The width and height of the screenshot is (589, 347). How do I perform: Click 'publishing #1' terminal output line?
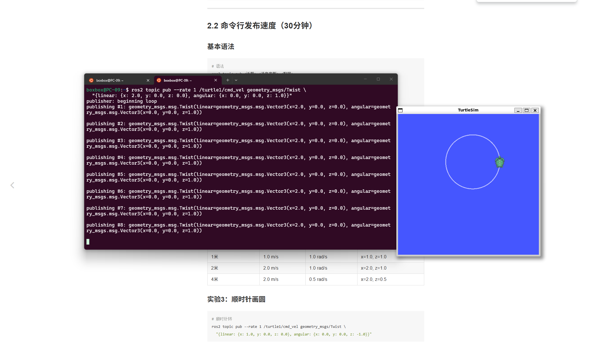[238, 109]
